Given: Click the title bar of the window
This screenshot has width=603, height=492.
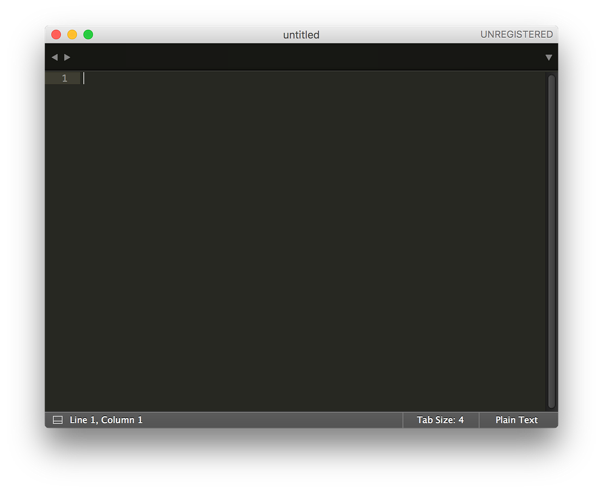Looking at the screenshot, I should coord(201,35).
